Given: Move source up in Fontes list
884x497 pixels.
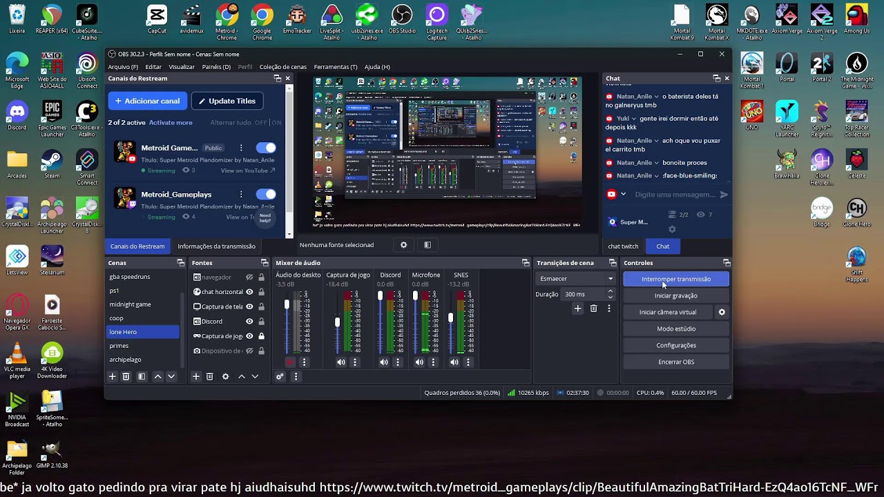Looking at the screenshot, I should pos(242,376).
